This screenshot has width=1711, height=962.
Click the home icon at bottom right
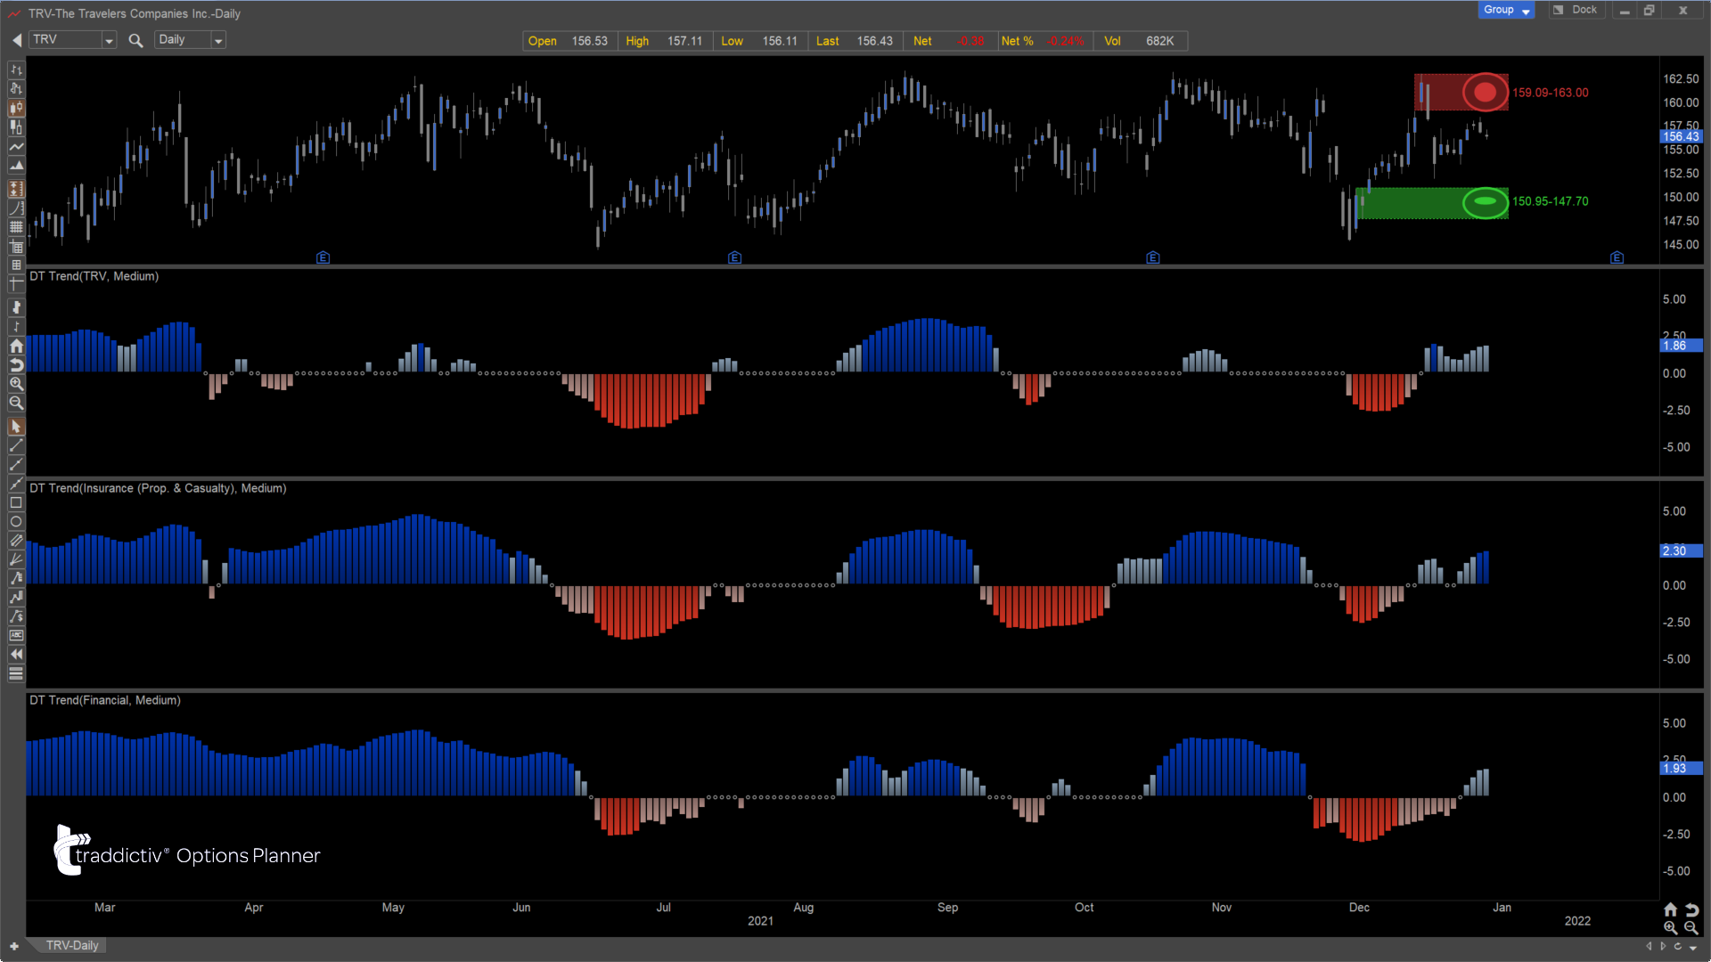[1671, 909]
